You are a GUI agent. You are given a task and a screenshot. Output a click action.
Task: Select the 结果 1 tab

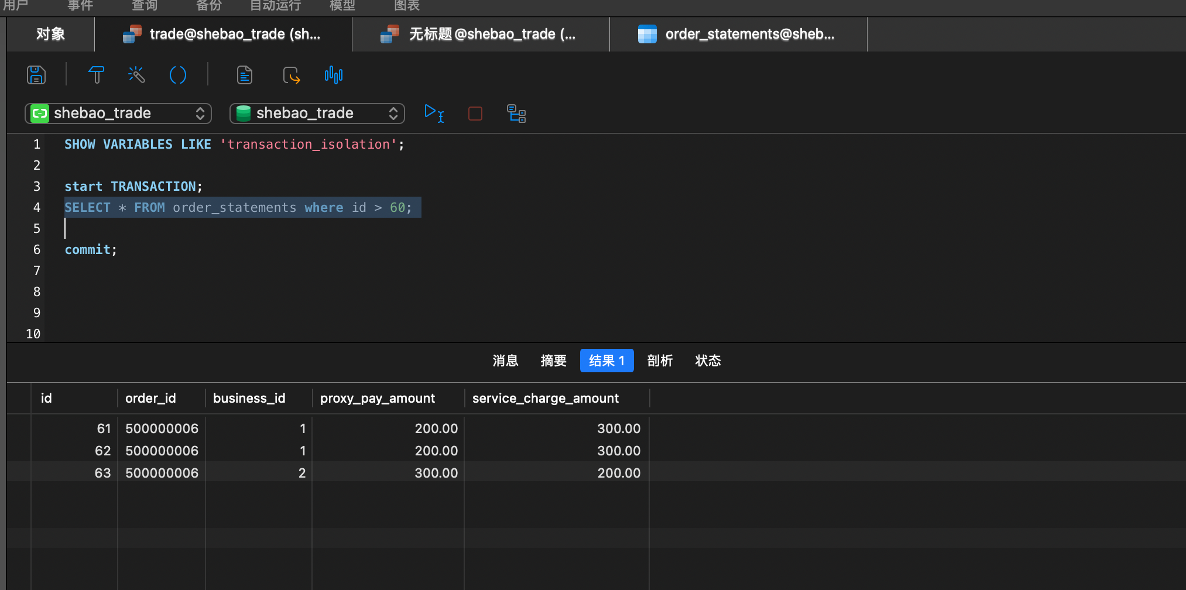pyautogui.click(x=607, y=361)
